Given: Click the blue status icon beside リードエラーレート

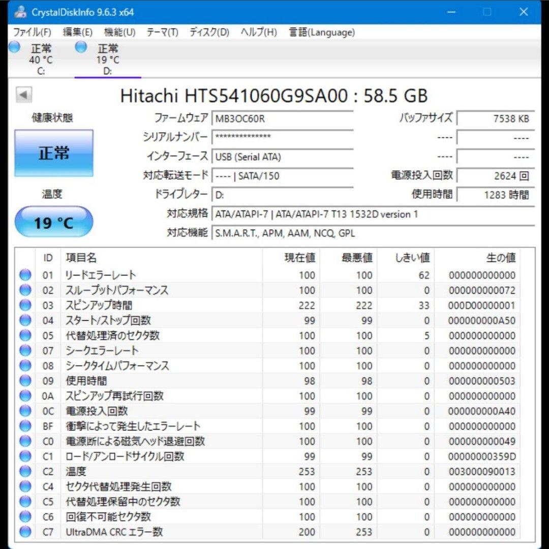Looking at the screenshot, I should click(25, 275).
